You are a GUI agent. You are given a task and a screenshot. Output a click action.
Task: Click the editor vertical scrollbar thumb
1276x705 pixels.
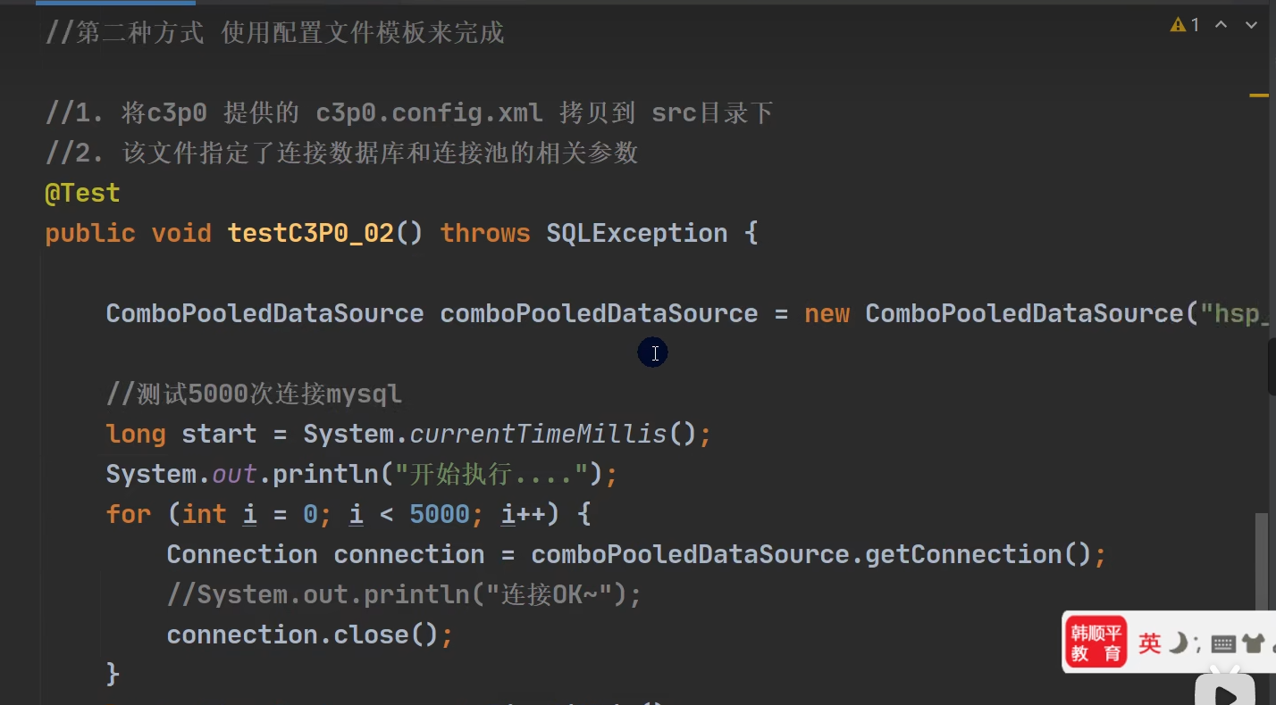point(1261,564)
